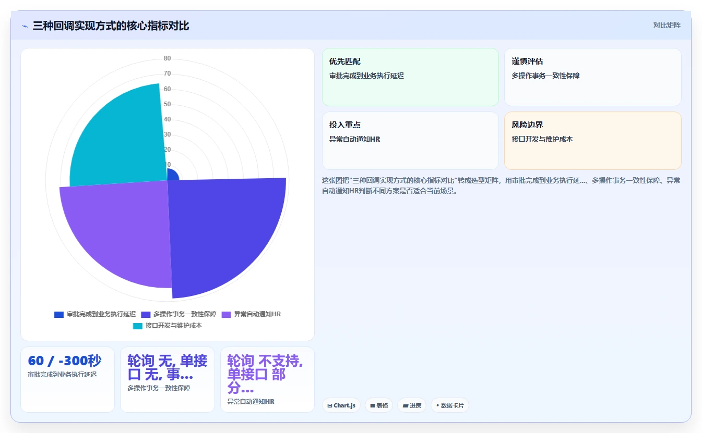
Task: Select the 数据卡片 tag
Action: coord(450,405)
